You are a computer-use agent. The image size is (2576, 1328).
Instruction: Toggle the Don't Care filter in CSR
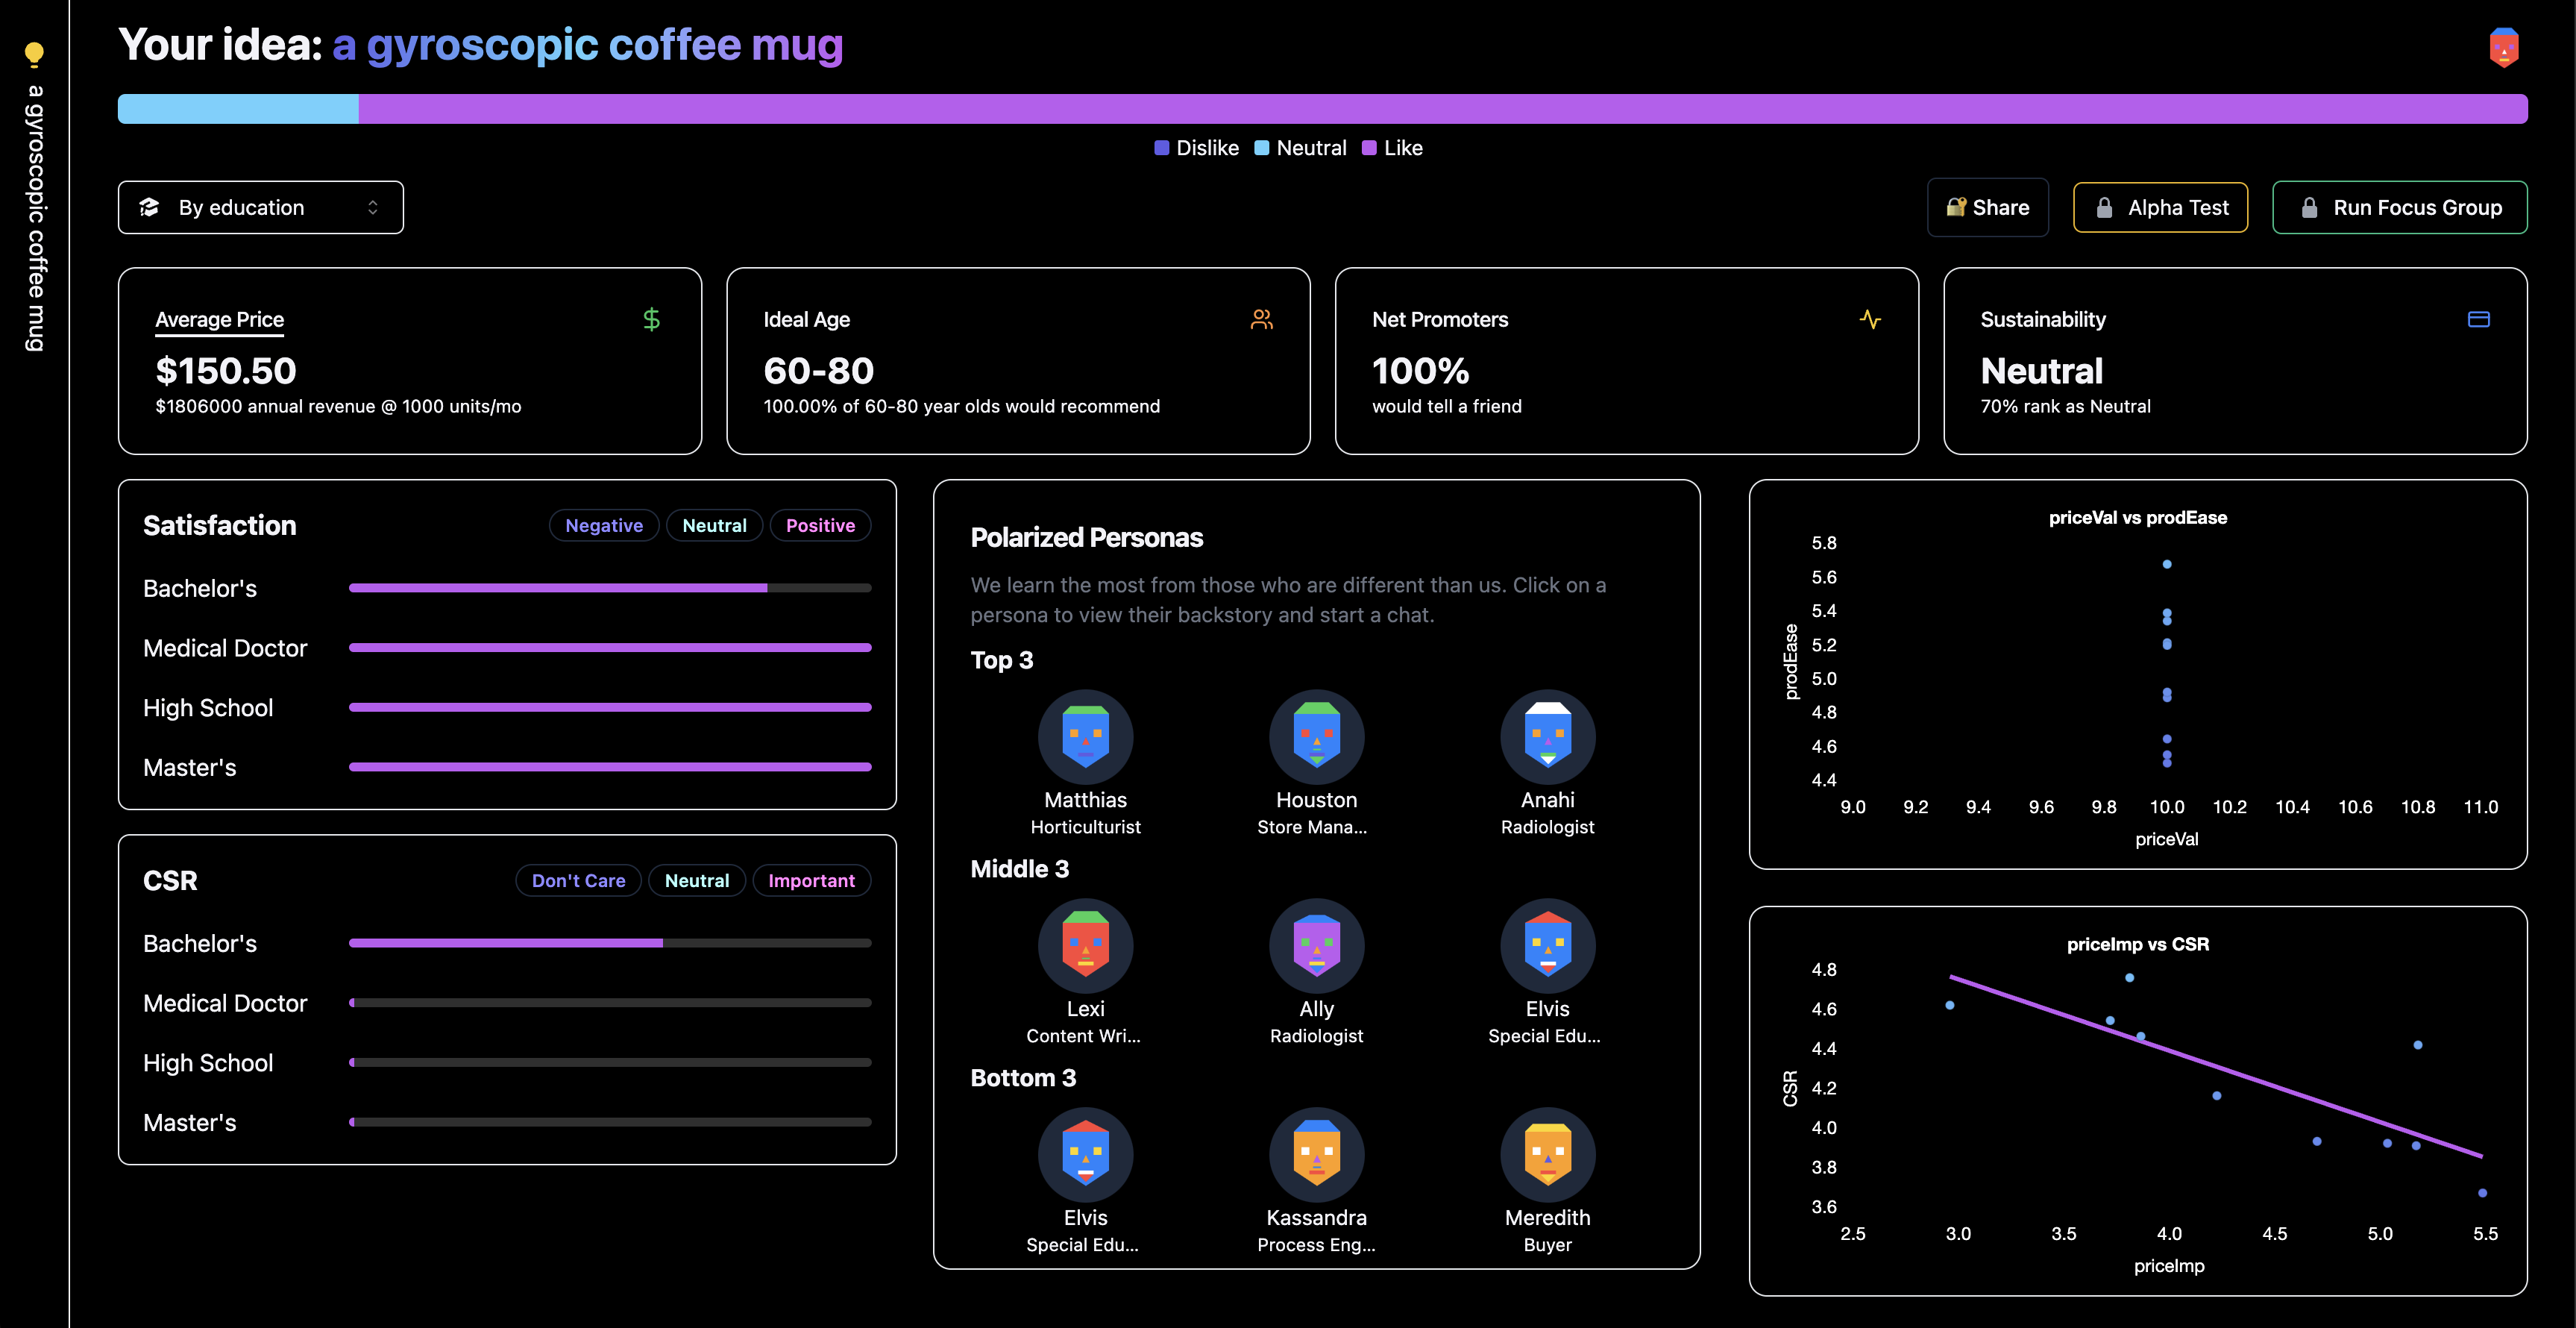tap(578, 880)
